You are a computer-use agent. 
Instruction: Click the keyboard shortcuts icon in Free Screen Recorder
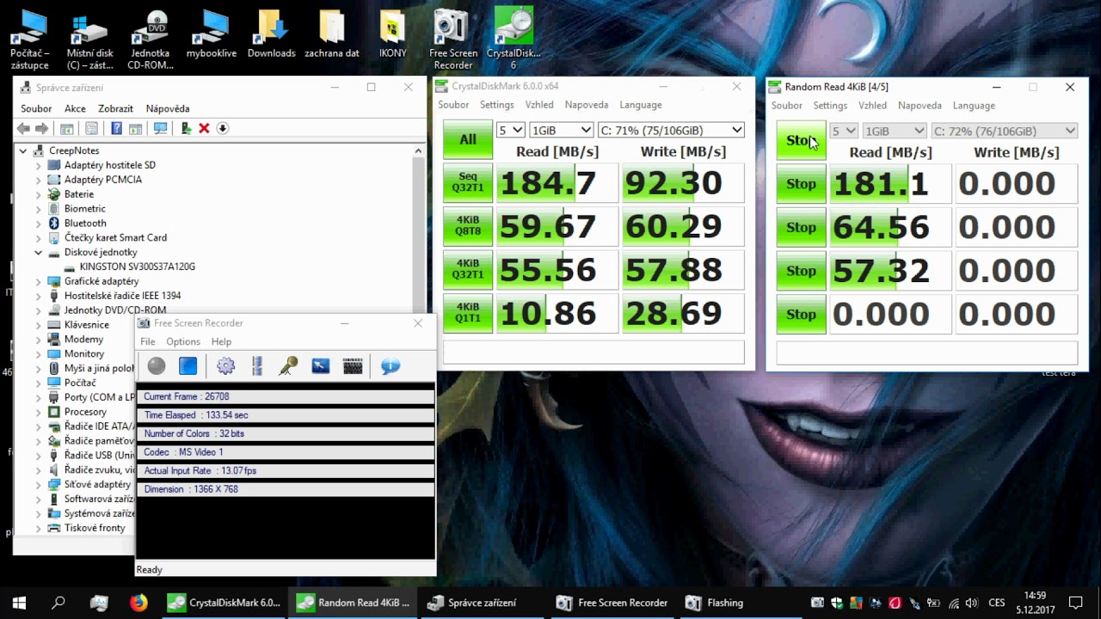tap(353, 366)
